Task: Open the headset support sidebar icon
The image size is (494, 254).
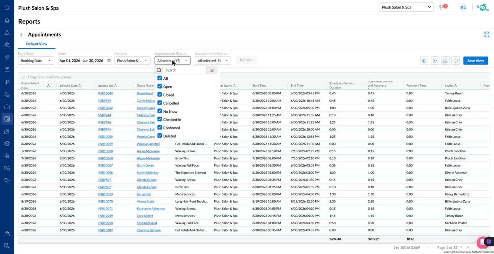Action: [7, 144]
